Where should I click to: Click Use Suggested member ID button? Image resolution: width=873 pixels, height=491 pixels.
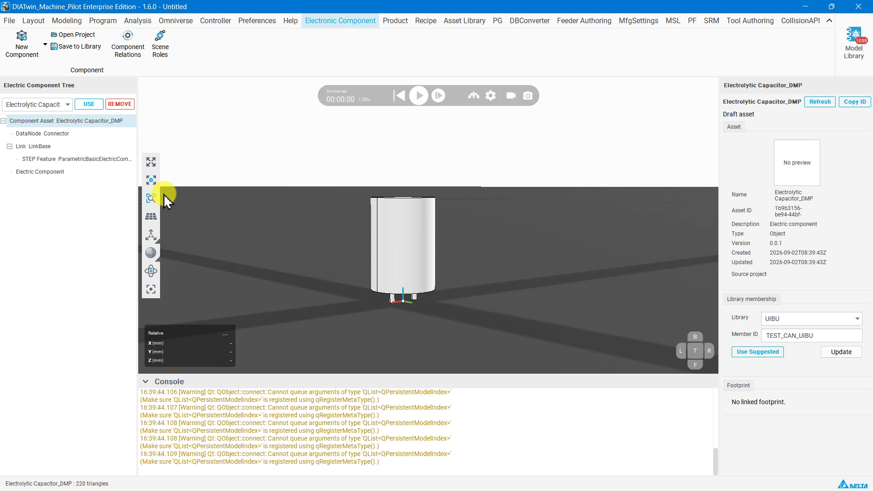coord(758,352)
